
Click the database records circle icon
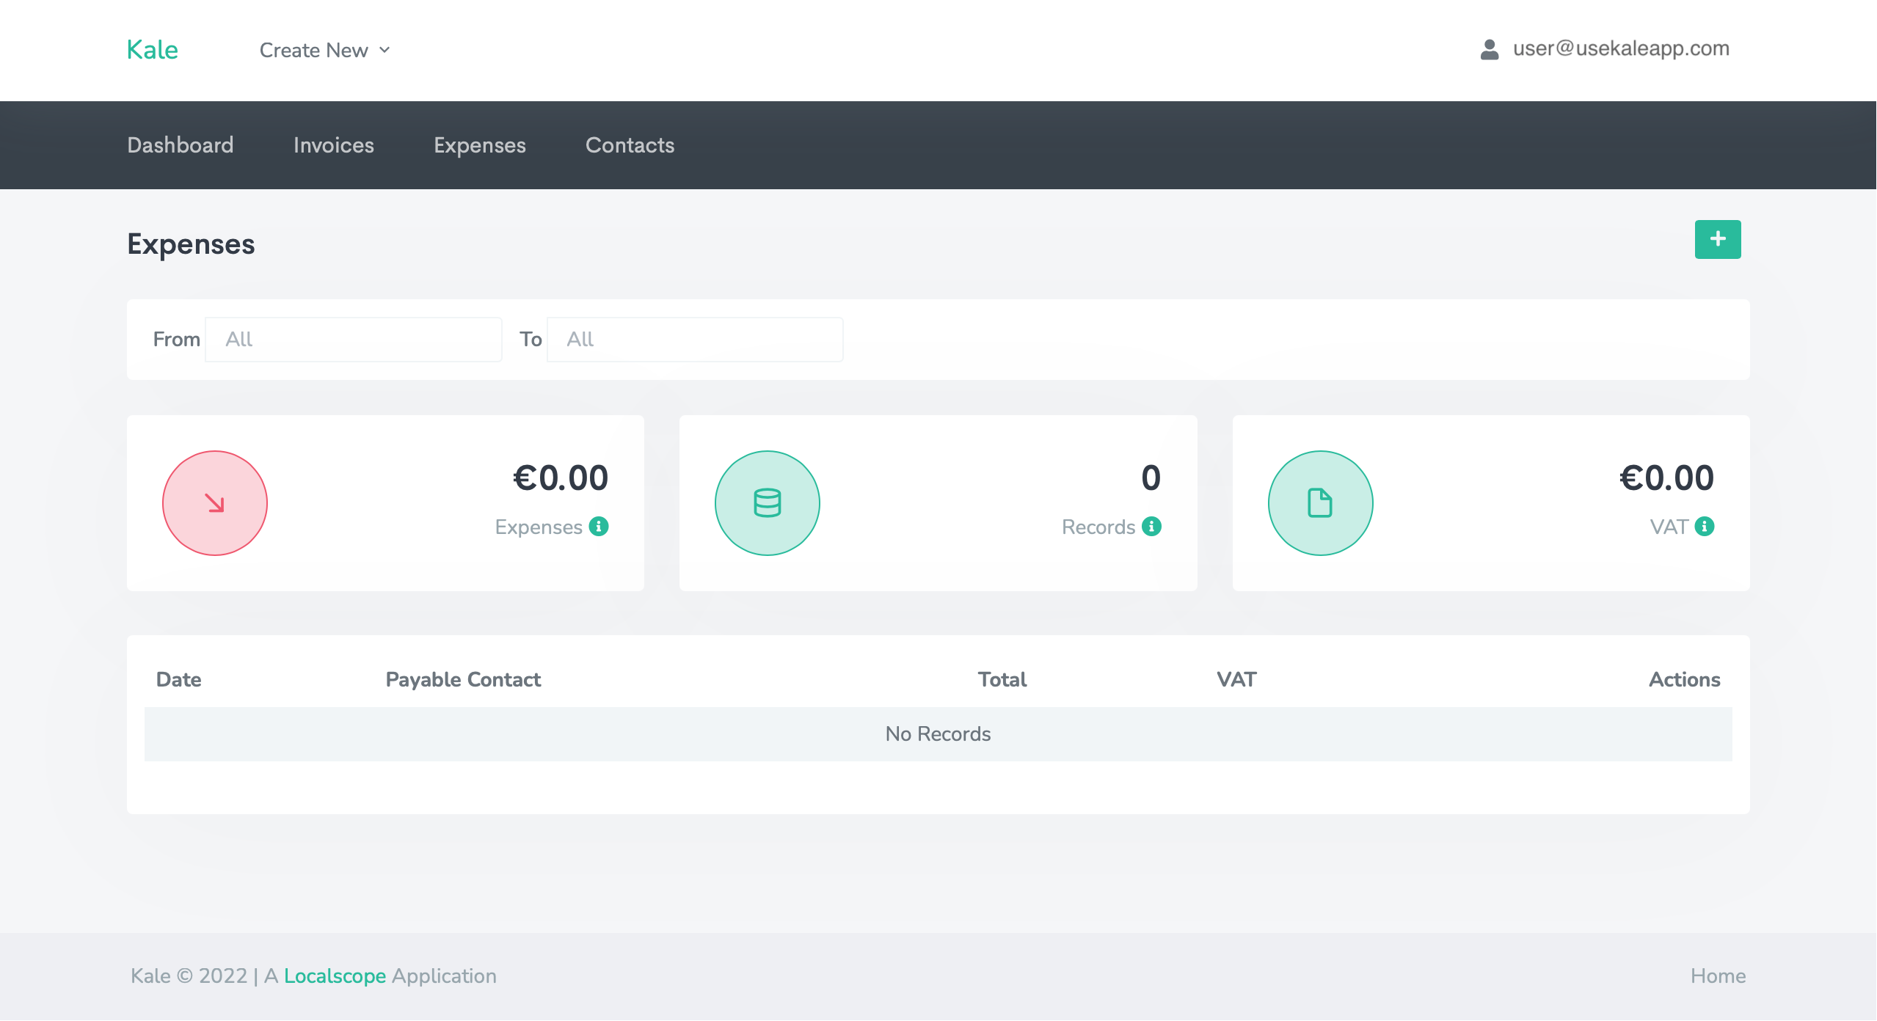[x=767, y=503]
